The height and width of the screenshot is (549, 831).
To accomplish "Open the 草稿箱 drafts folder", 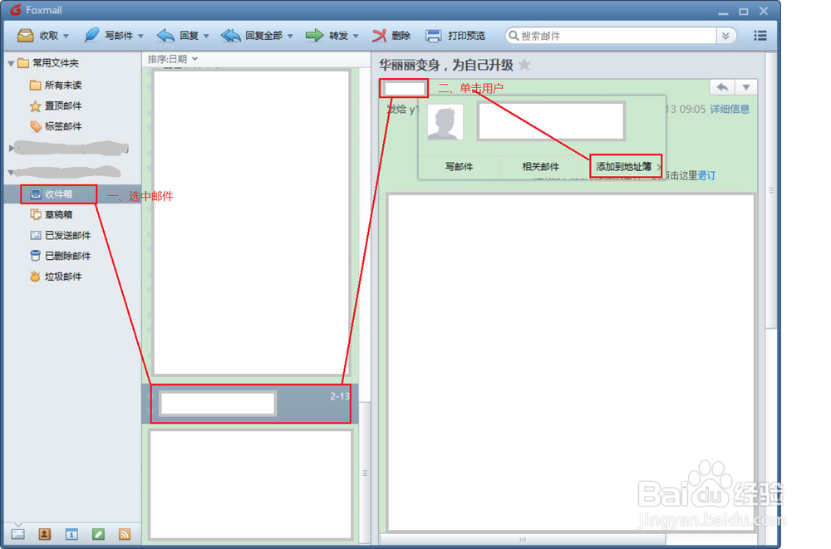I will (52, 214).
